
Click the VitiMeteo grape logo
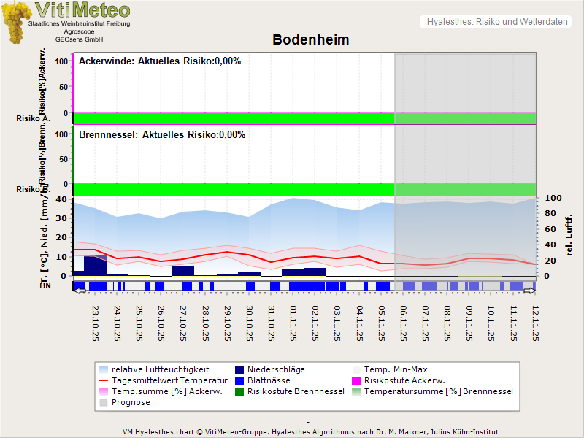(x=15, y=22)
